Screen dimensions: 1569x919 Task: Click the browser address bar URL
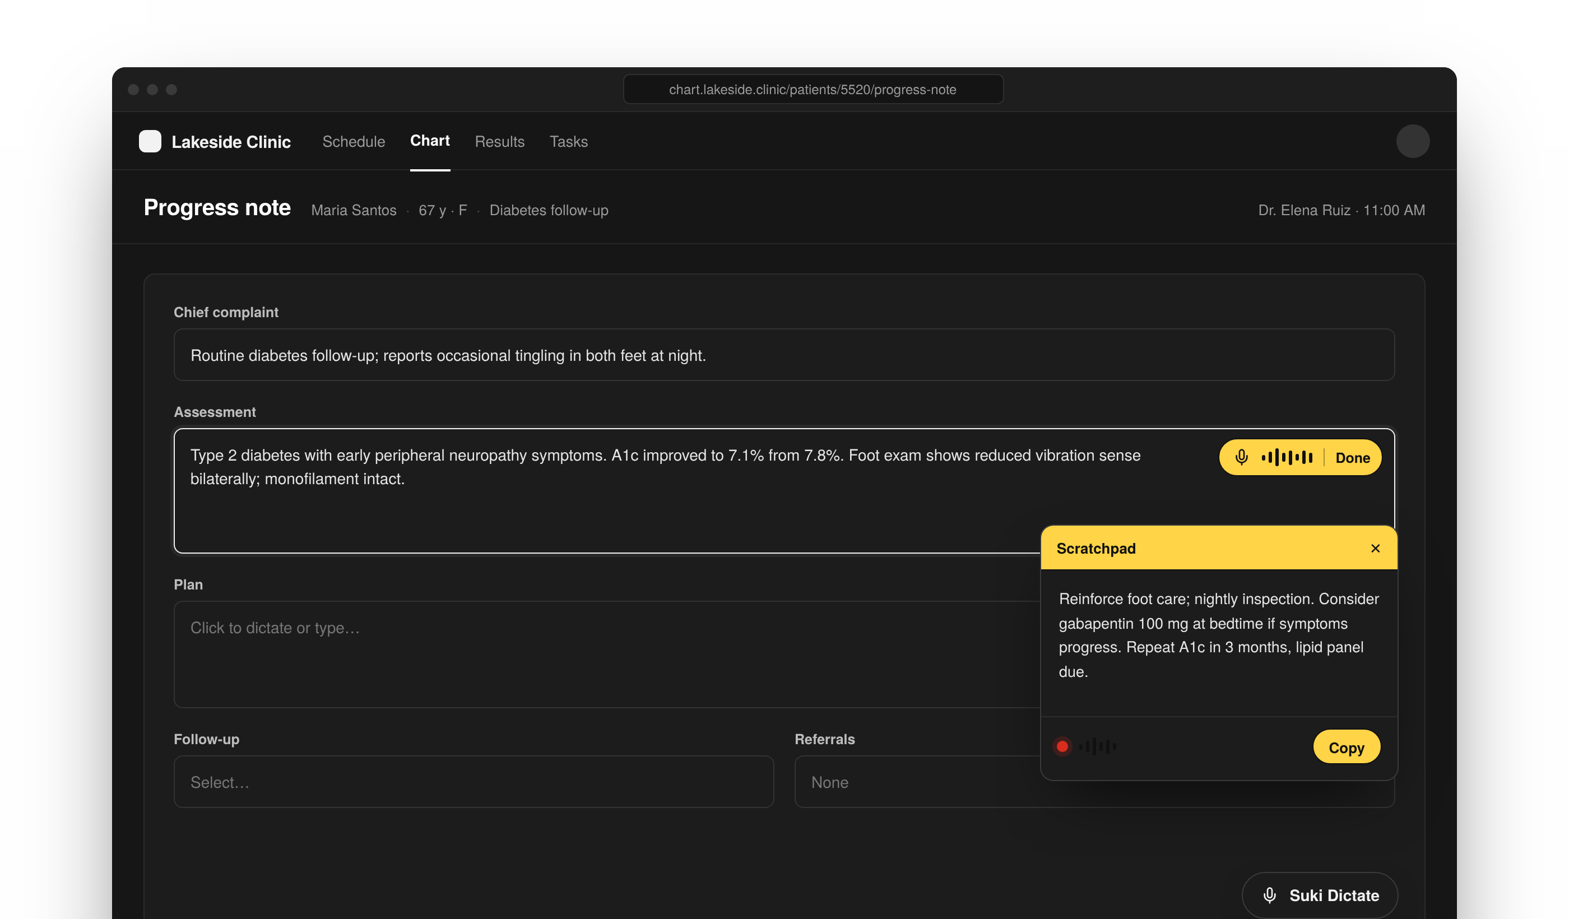813,89
